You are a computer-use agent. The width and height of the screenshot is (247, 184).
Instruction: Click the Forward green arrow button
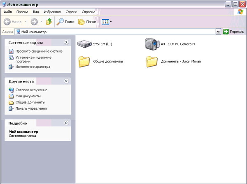(34, 21)
